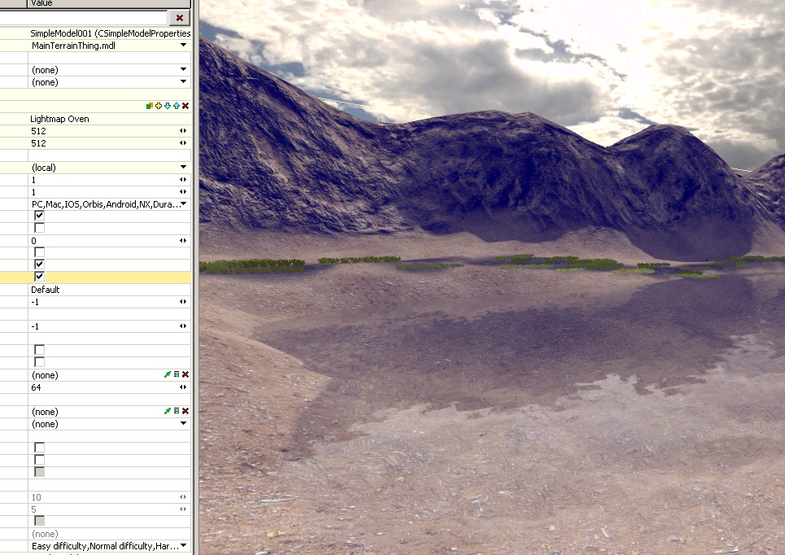Click the green picker arrow in the (none) row above 64

point(168,374)
